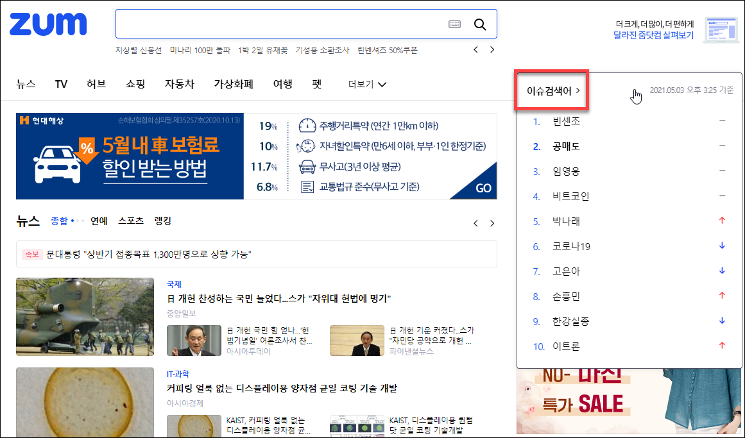Open the helicopter news photo thumbnail
This screenshot has height=438, width=745.
[x=85, y=316]
